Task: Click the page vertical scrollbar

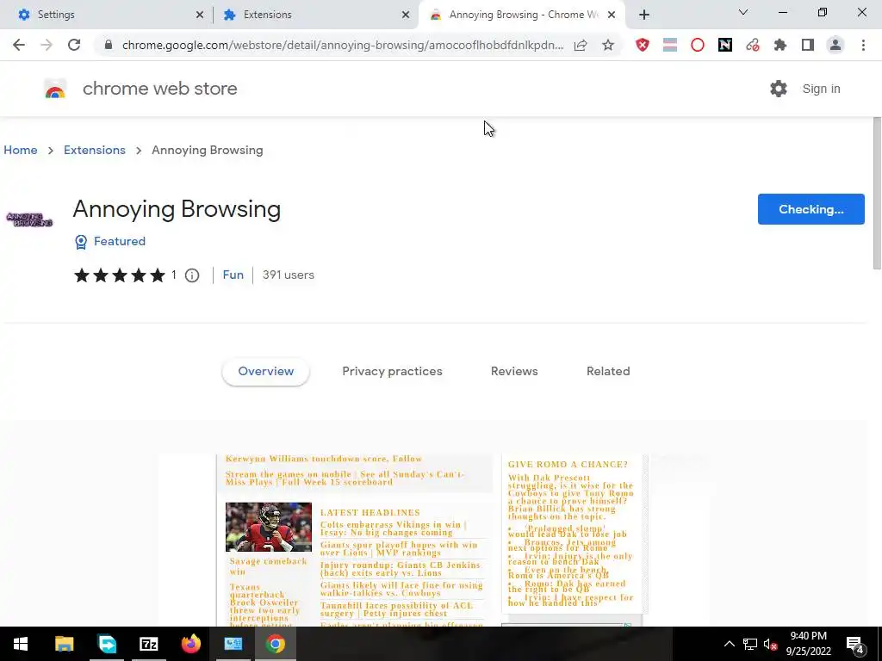Action: tap(876, 193)
